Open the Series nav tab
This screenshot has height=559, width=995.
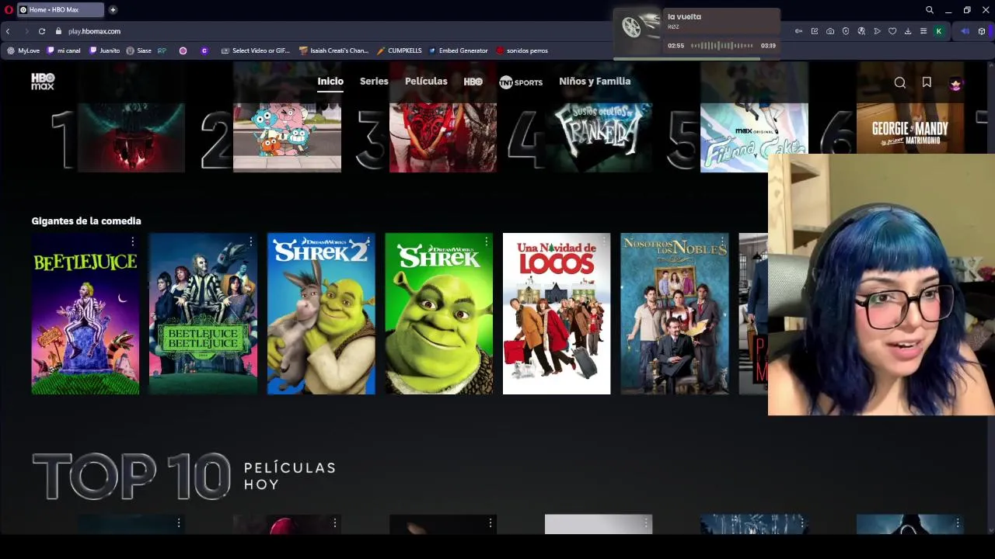(x=374, y=82)
